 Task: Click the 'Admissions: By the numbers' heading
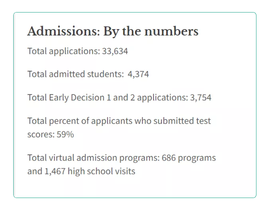113,31
